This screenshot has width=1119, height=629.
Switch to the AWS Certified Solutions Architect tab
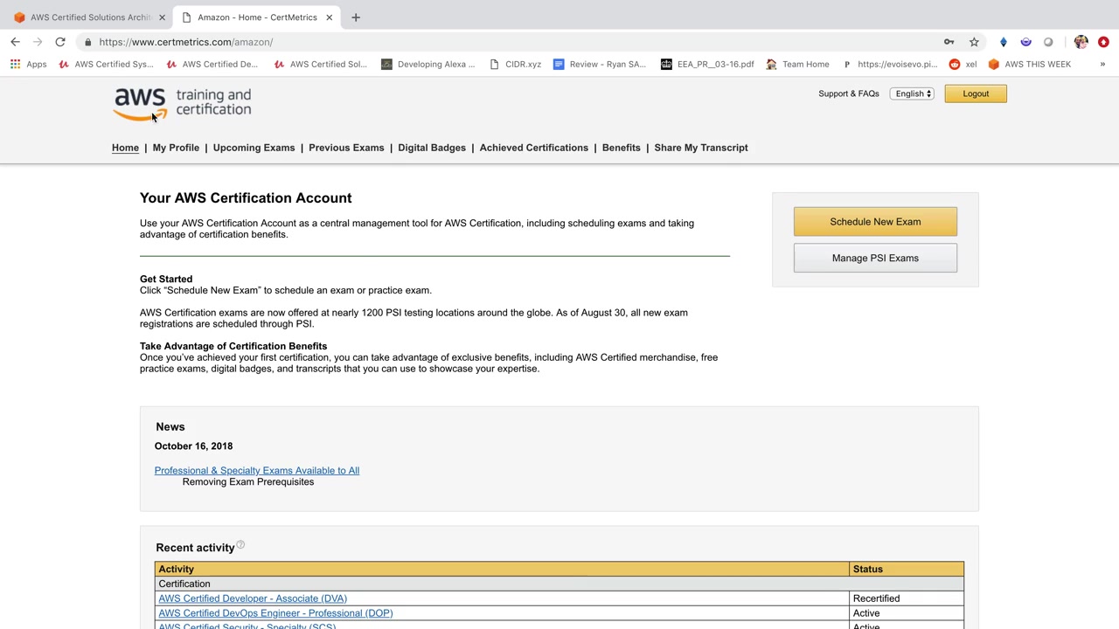87,17
